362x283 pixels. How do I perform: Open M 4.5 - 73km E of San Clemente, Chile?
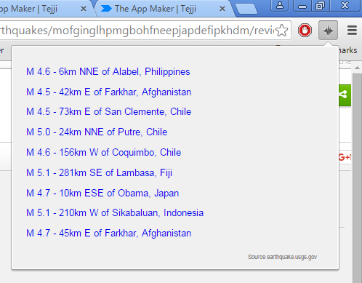click(x=108, y=112)
